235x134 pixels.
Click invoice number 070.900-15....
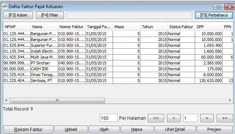click(x=72, y=51)
